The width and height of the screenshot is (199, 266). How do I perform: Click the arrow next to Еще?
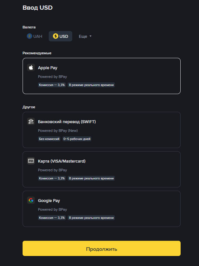tap(90, 36)
